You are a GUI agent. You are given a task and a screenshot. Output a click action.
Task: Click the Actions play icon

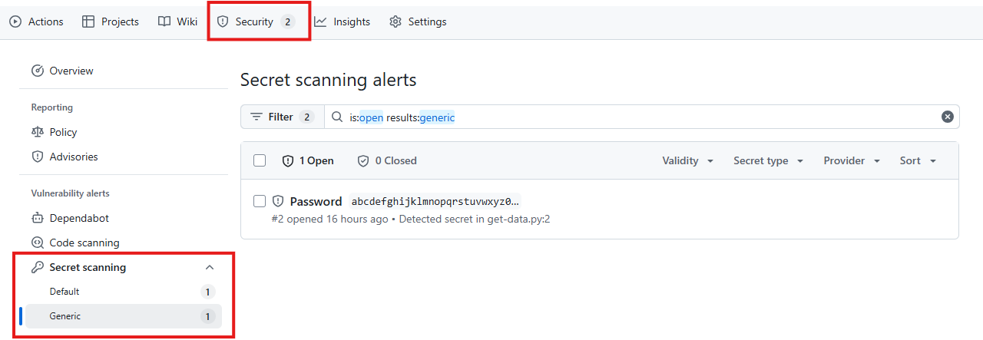15,21
